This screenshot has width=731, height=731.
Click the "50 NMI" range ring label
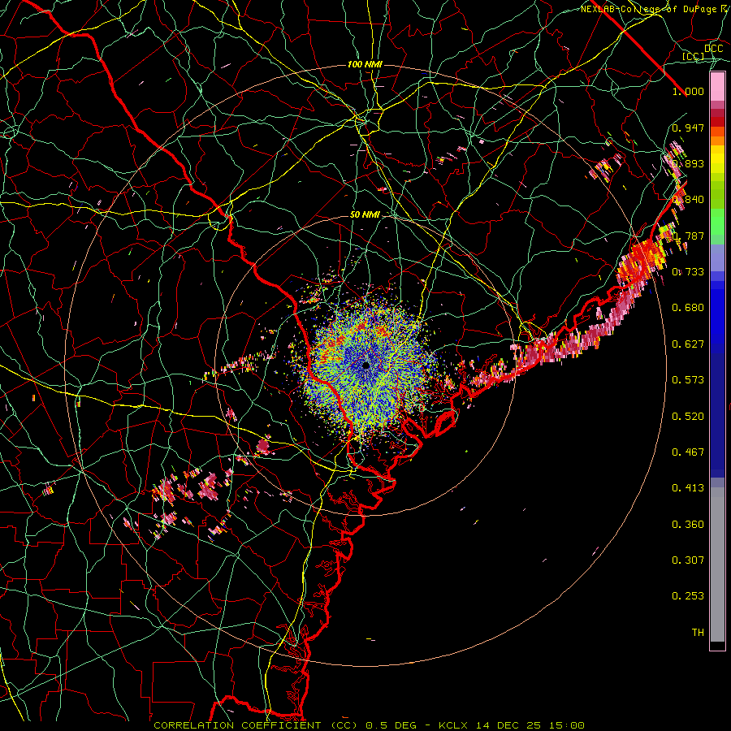coord(365,215)
